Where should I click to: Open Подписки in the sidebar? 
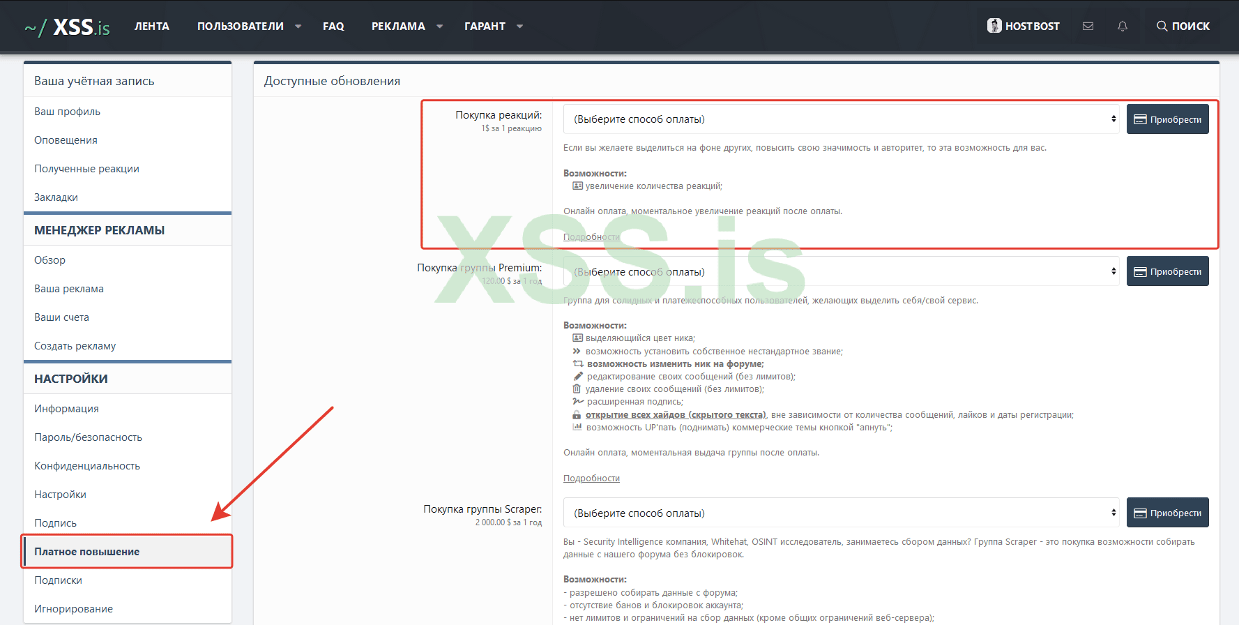click(128, 580)
